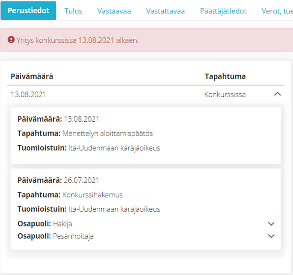Select the Konkurssihakemus event text
This screenshot has height=275, width=293.
[x=92, y=195]
